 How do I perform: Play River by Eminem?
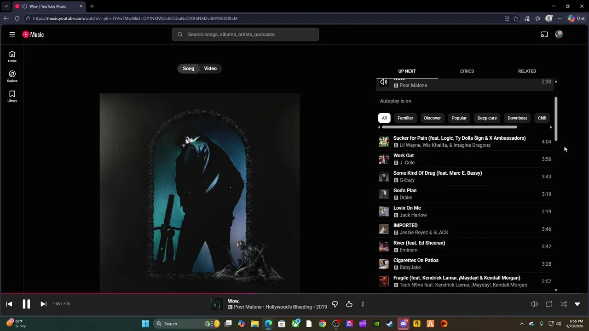point(465,246)
